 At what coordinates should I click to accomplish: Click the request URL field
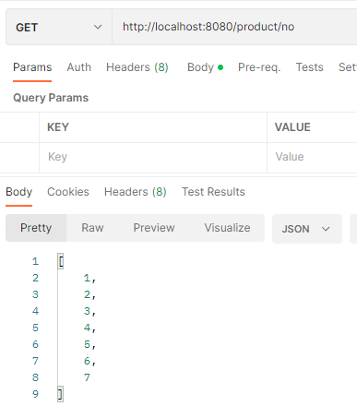coord(234,27)
